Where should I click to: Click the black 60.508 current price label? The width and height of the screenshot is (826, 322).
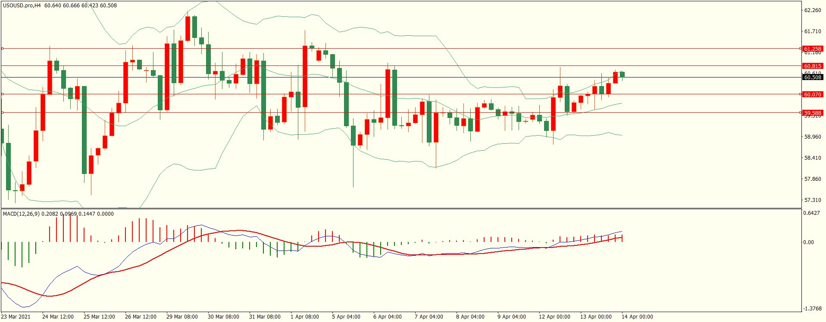[x=812, y=77]
